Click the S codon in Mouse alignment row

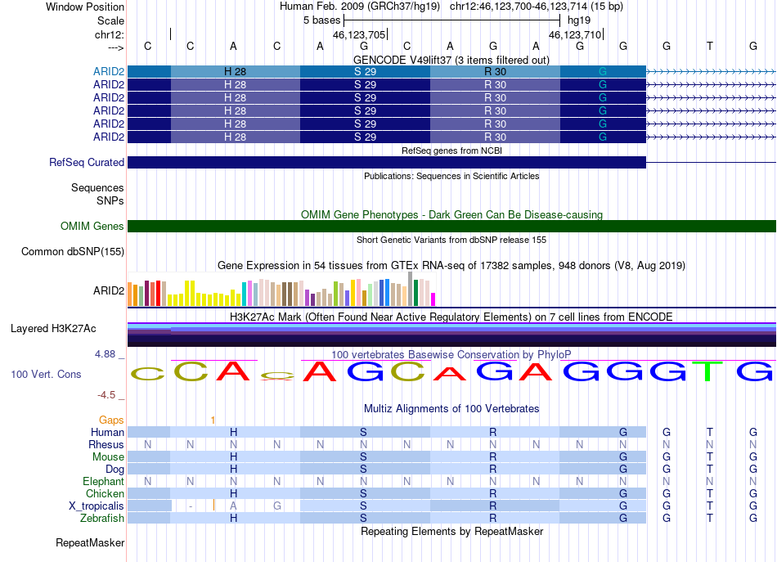pos(363,457)
